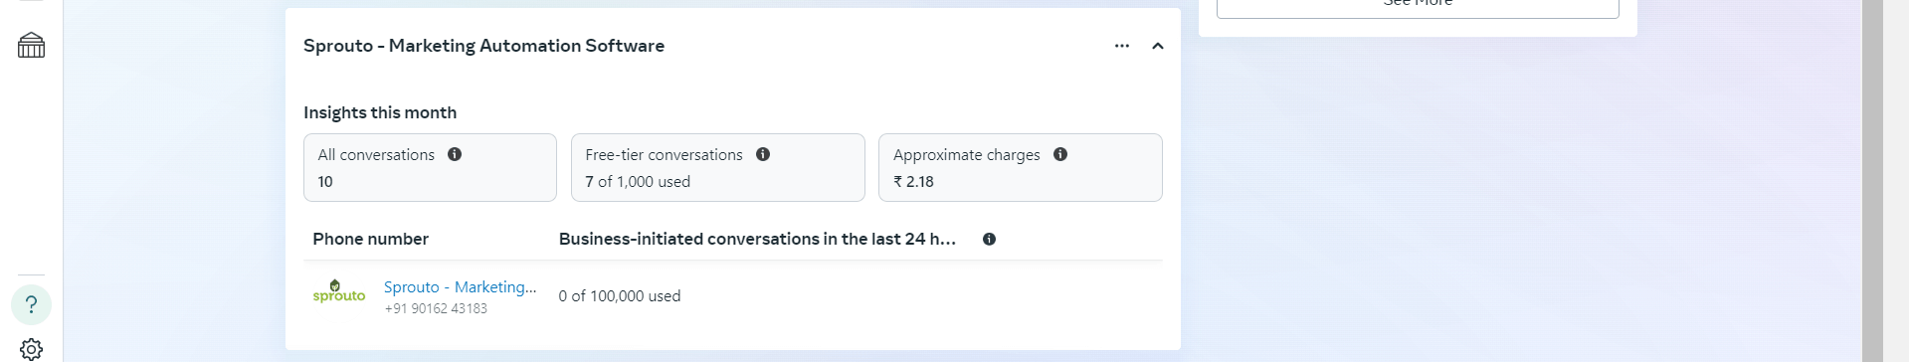This screenshot has height=362, width=1909.
Task: Select the Free-tier conversations insight card
Action: (718, 167)
